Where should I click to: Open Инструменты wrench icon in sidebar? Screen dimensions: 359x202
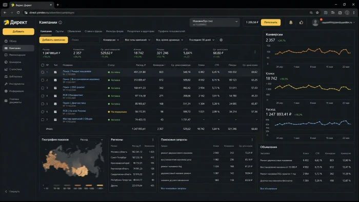(6, 84)
